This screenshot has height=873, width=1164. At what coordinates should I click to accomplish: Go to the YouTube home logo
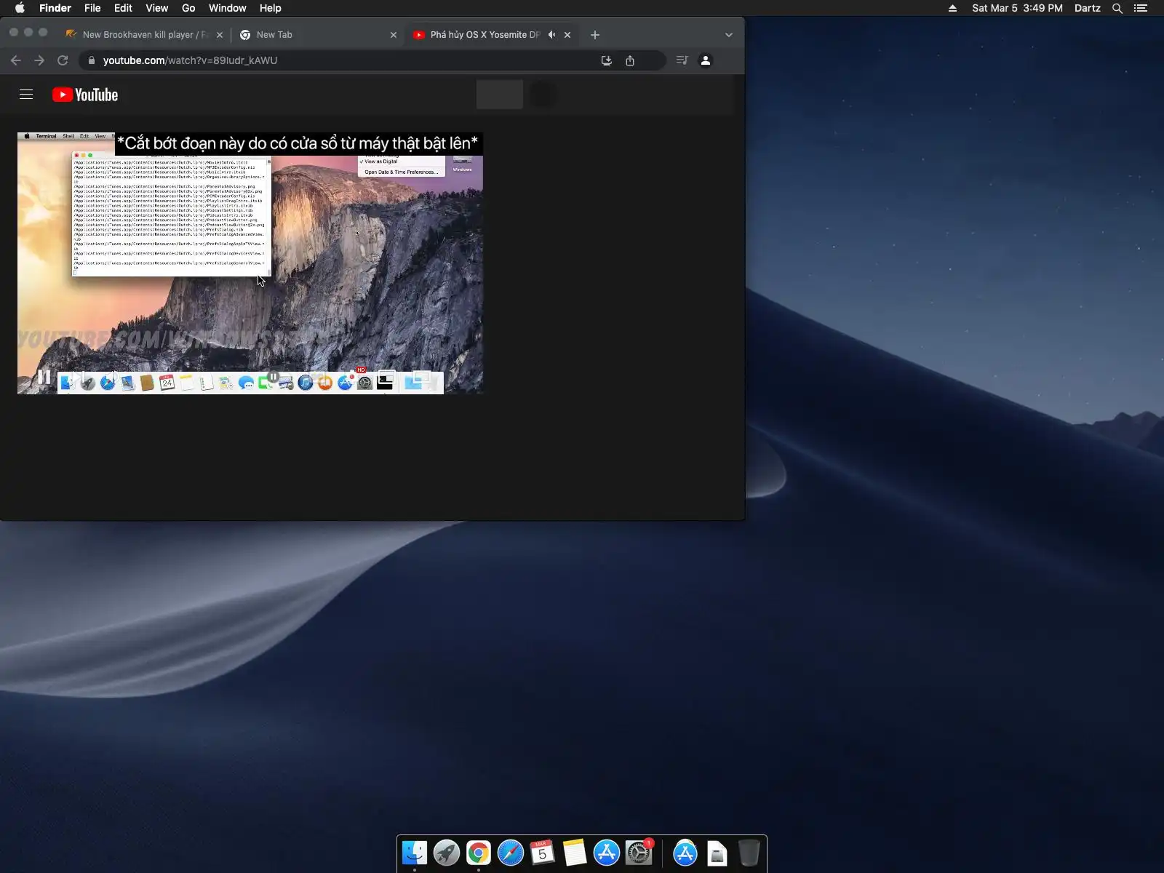coord(85,95)
